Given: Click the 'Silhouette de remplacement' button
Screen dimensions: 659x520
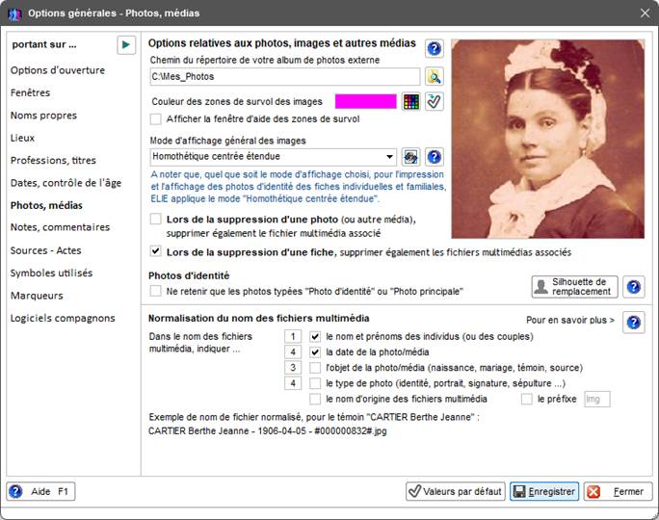Looking at the screenshot, I should coord(574,287).
